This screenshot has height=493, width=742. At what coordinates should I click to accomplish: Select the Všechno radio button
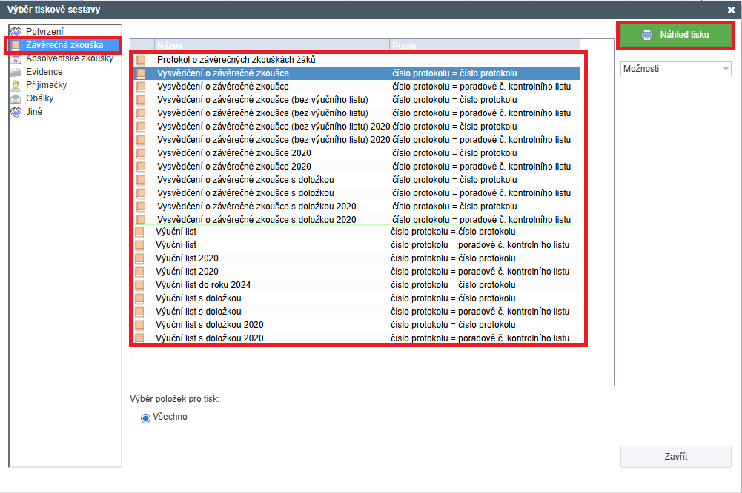tap(145, 418)
